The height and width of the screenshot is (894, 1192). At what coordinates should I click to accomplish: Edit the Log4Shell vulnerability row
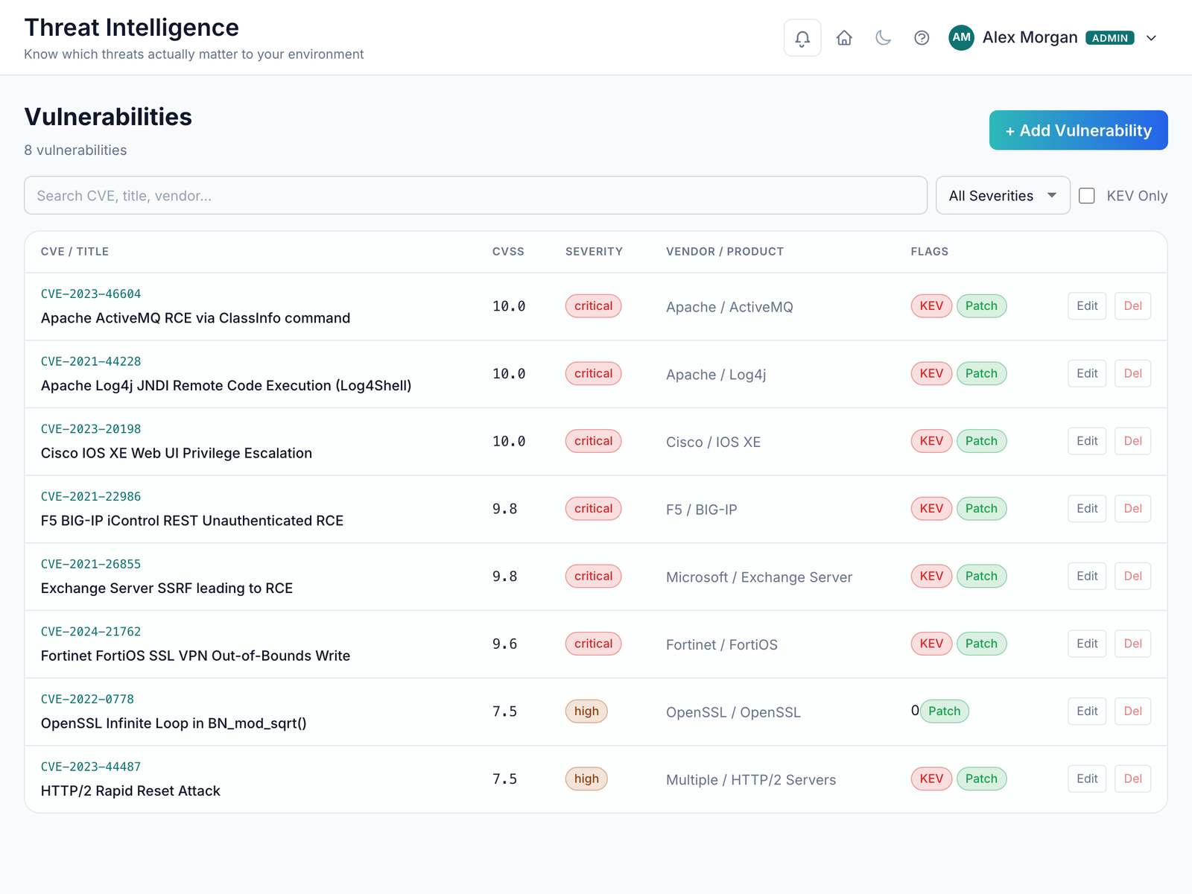(x=1087, y=374)
